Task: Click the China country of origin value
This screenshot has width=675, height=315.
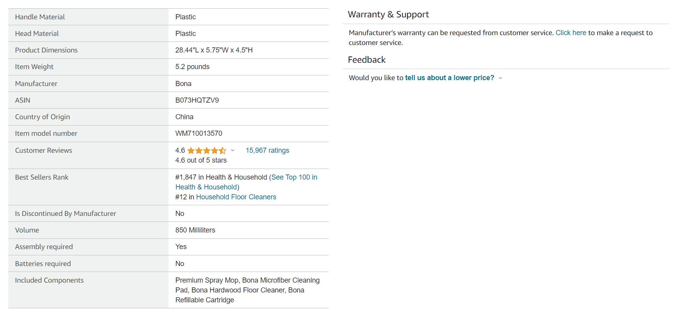Action: (x=184, y=117)
